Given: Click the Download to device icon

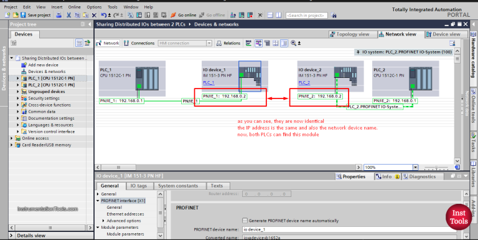Looking at the screenshot, I should click(139, 15).
